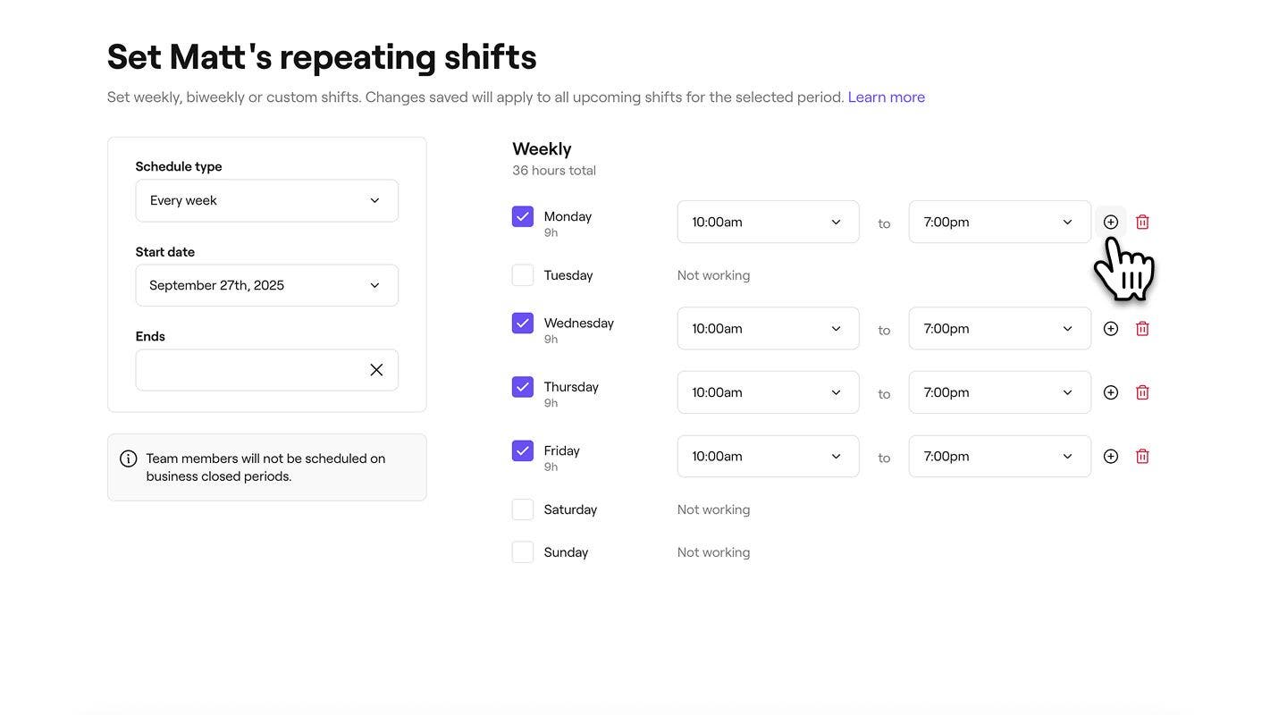Uncheck the Monday checkbox
The height and width of the screenshot is (715, 1287).
(x=523, y=217)
